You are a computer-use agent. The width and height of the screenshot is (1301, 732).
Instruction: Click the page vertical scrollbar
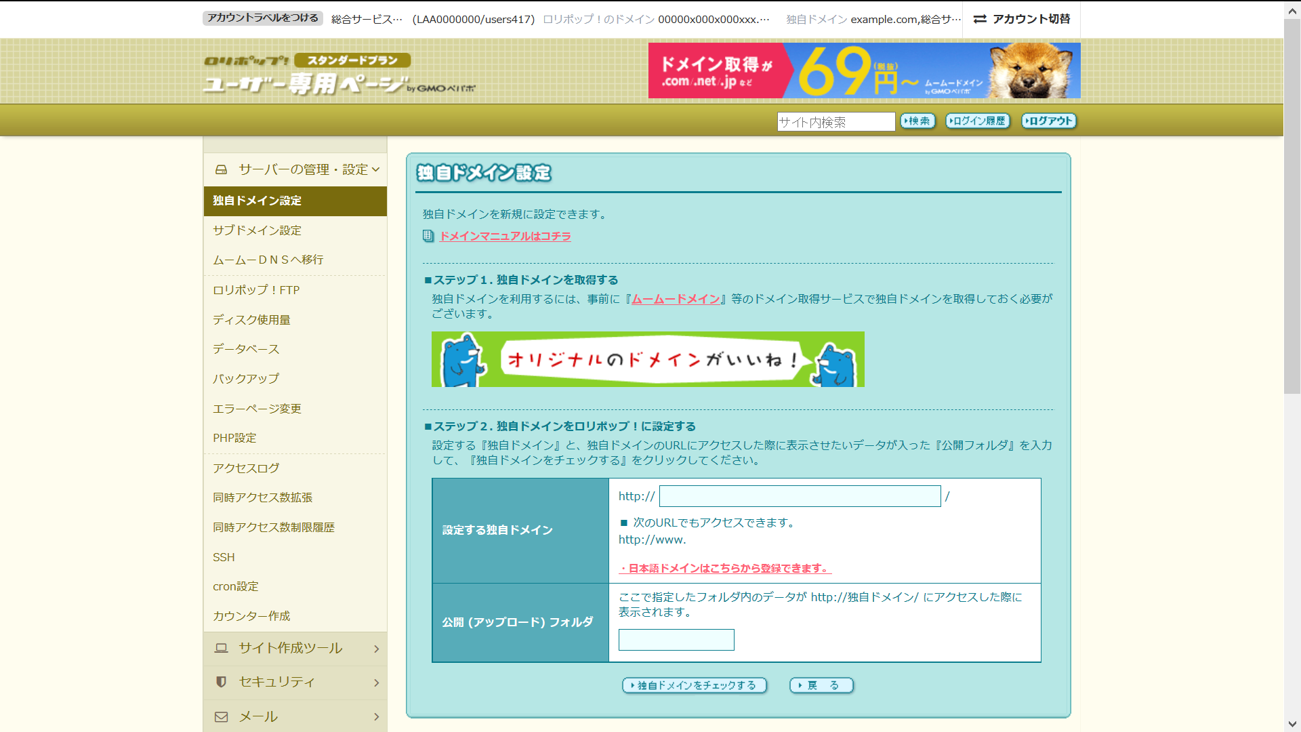(1292, 203)
